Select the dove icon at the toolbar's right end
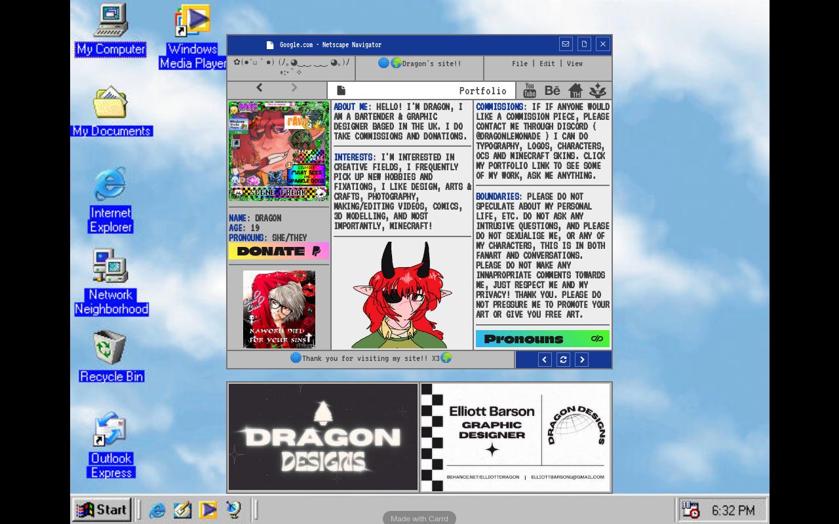 tap(596, 90)
